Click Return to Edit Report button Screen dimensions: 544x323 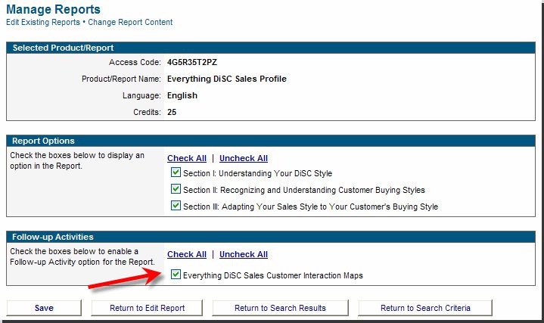(x=147, y=308)
